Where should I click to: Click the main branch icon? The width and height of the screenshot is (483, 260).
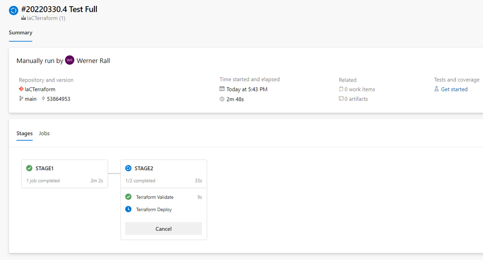21,99
